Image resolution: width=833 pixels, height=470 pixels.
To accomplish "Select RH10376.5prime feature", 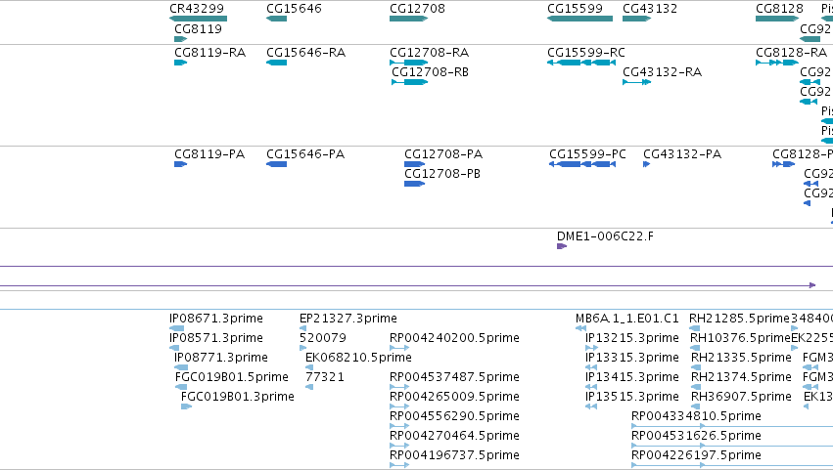I will [695, 348].
